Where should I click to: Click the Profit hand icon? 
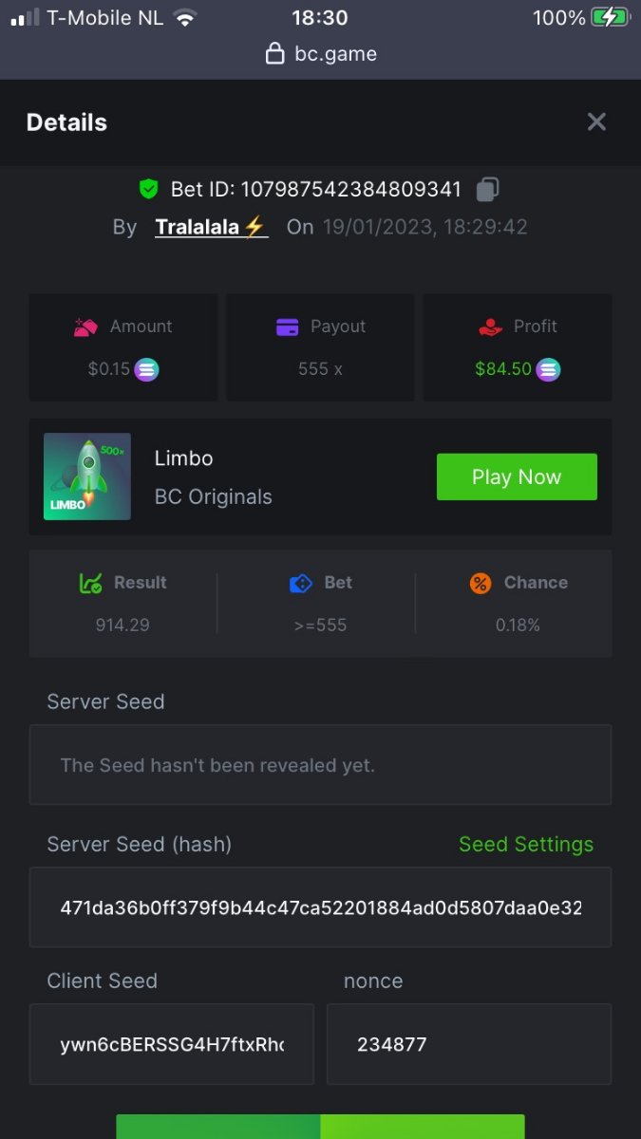tap(490, 327)
